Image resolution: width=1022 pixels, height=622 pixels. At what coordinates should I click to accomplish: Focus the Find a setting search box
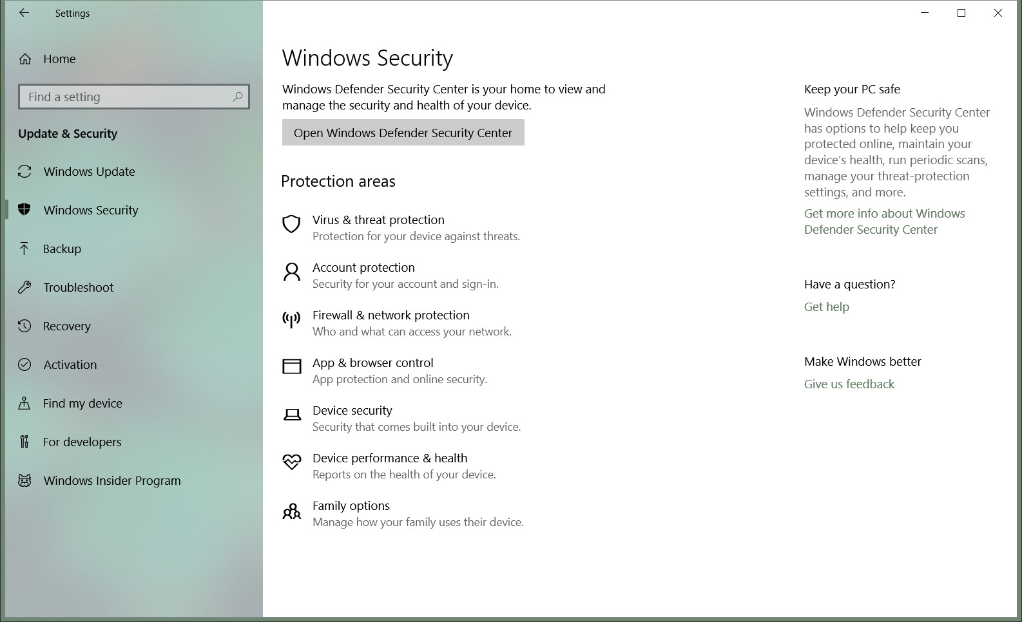134,97
